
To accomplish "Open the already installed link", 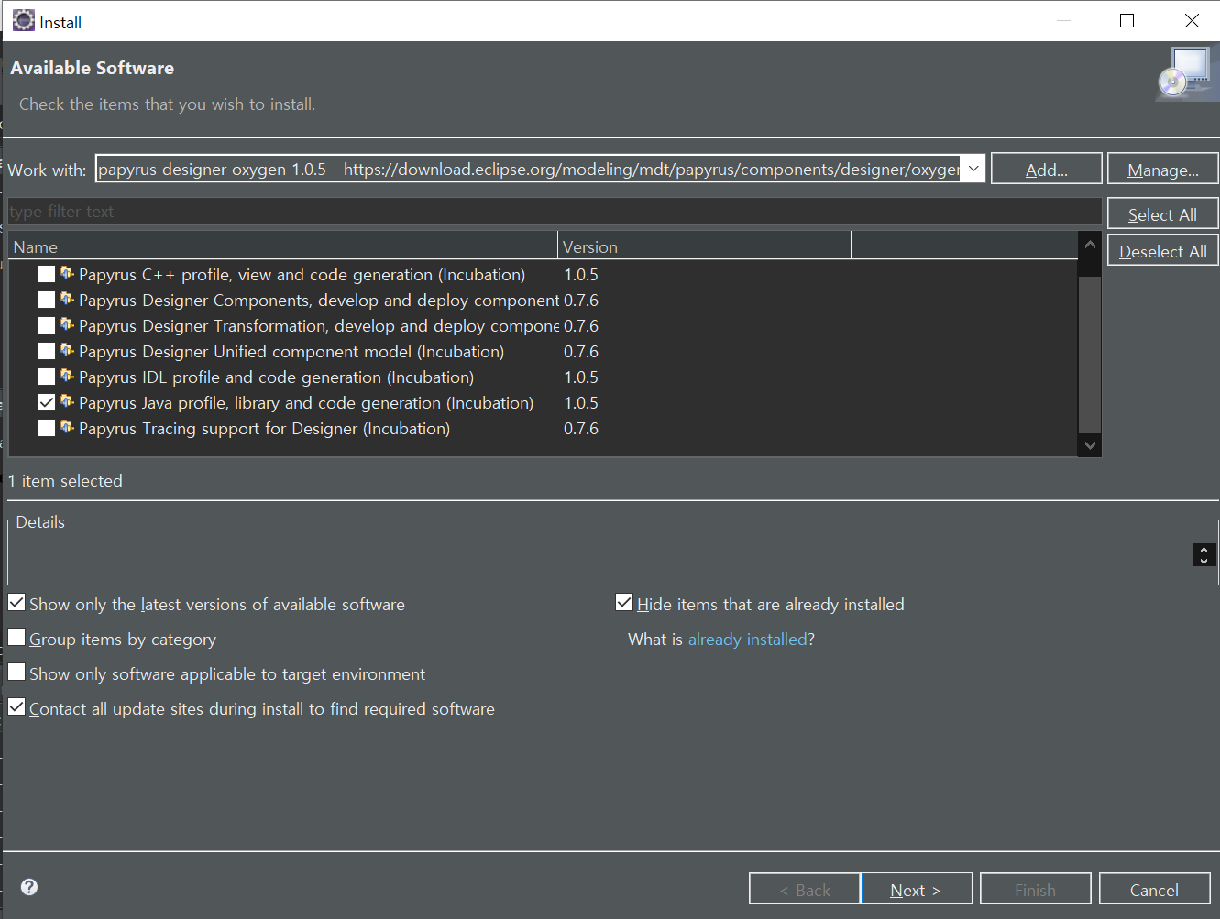I will (747, 639).
